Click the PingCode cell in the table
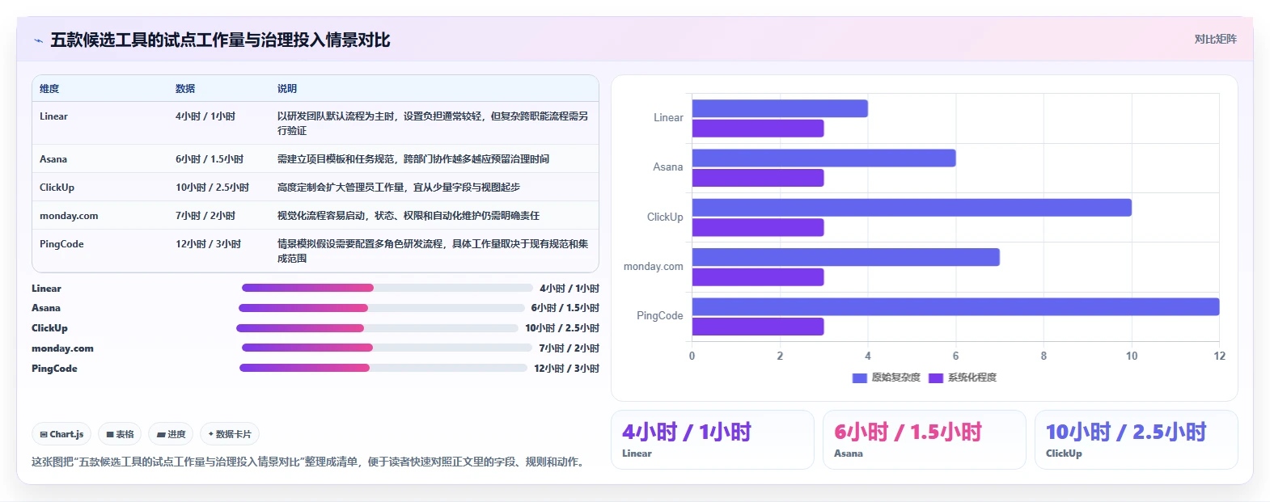Screen dimensions: 1270x502 [61, 244]
